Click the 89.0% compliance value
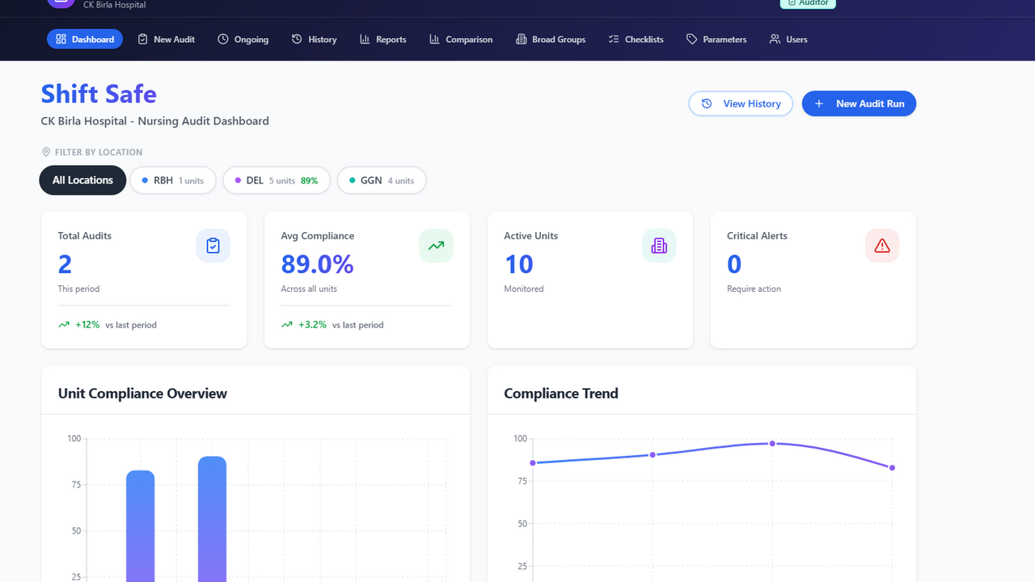 (x=317, y=264)
